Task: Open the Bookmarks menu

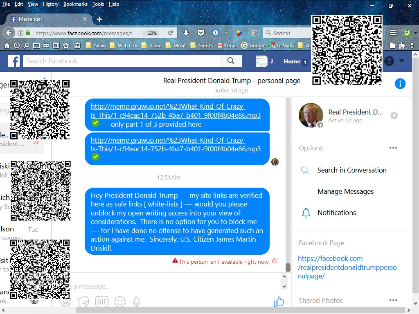Action: pos(75,4)
